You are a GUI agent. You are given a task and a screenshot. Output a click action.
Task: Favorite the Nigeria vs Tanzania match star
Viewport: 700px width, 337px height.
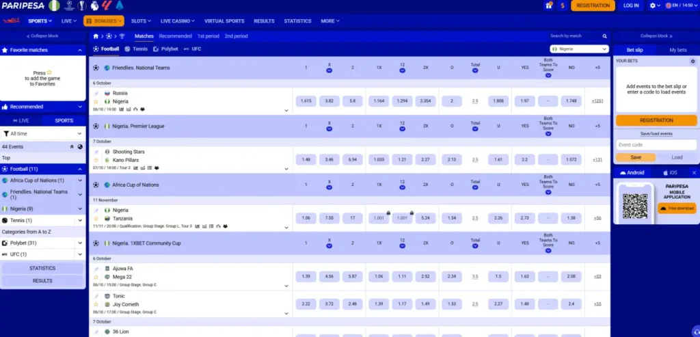pyautogui.click(x=96, y=219)
